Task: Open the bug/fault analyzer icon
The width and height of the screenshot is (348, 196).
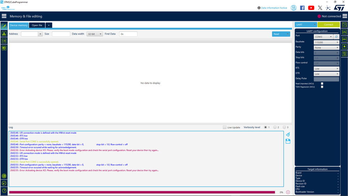Action: 345,46
